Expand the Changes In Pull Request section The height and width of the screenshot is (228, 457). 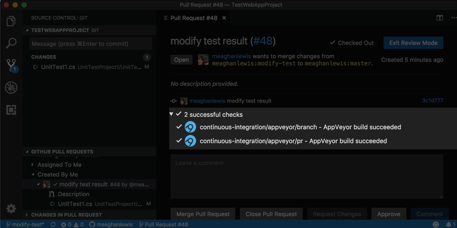click(27, 215)
